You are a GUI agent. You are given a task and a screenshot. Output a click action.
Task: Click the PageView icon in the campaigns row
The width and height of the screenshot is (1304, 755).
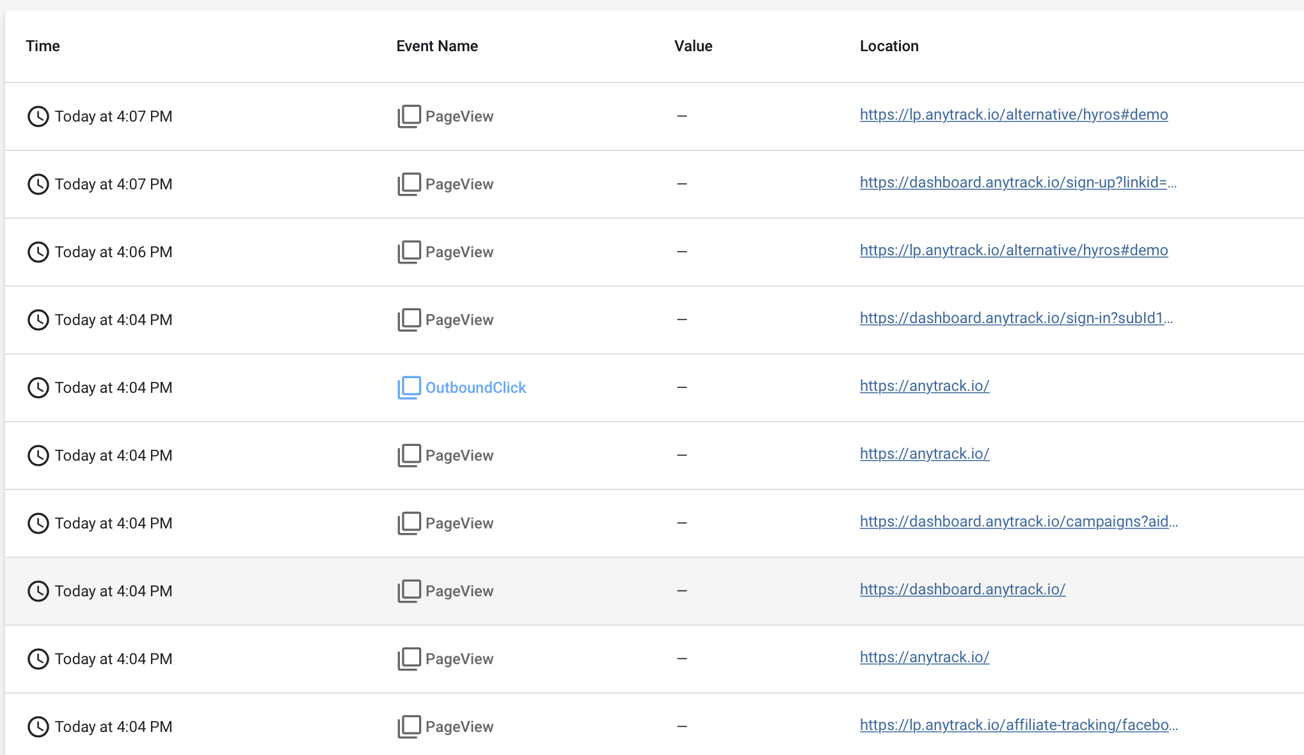click(409, 523)
